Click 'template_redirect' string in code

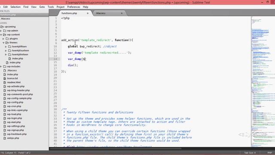[95, 40]
